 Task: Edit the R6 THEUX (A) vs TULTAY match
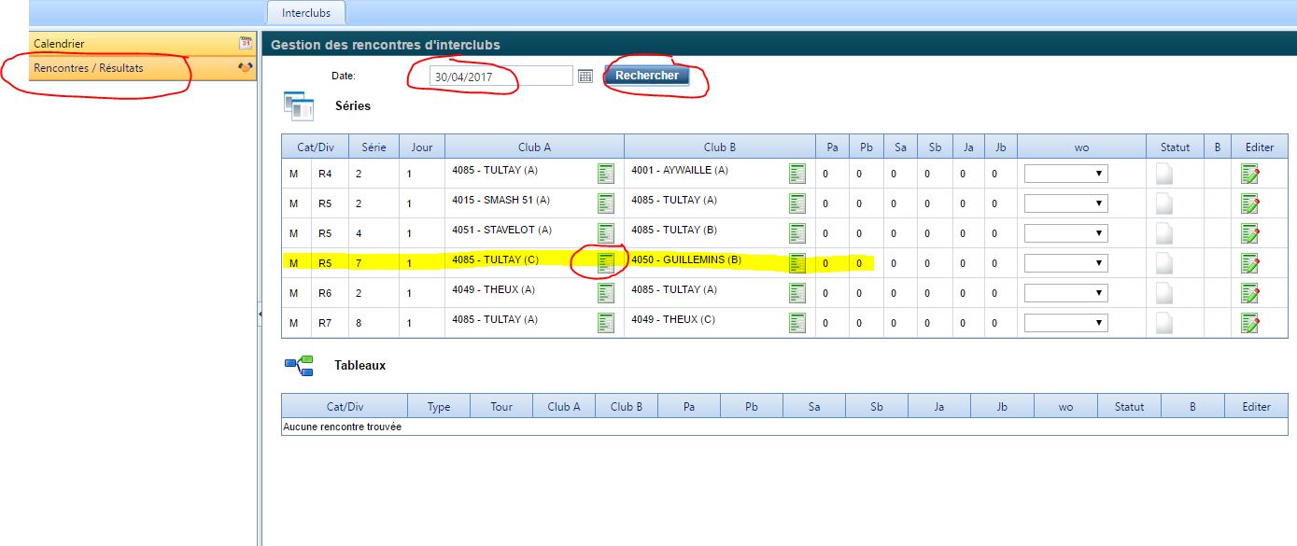[1250, 293]
